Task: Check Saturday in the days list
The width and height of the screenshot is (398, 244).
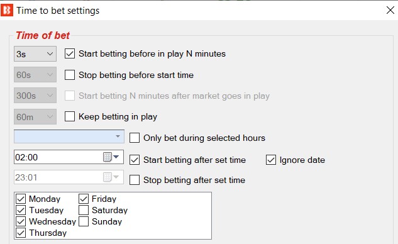Action: [84, 210]
